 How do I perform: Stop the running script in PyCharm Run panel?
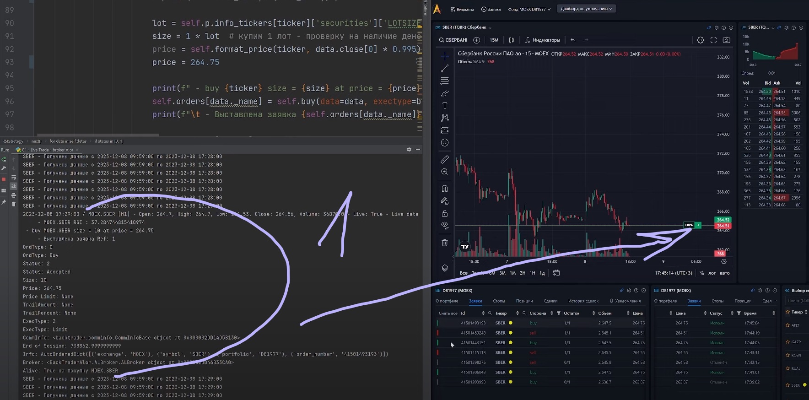click(4, 179)
